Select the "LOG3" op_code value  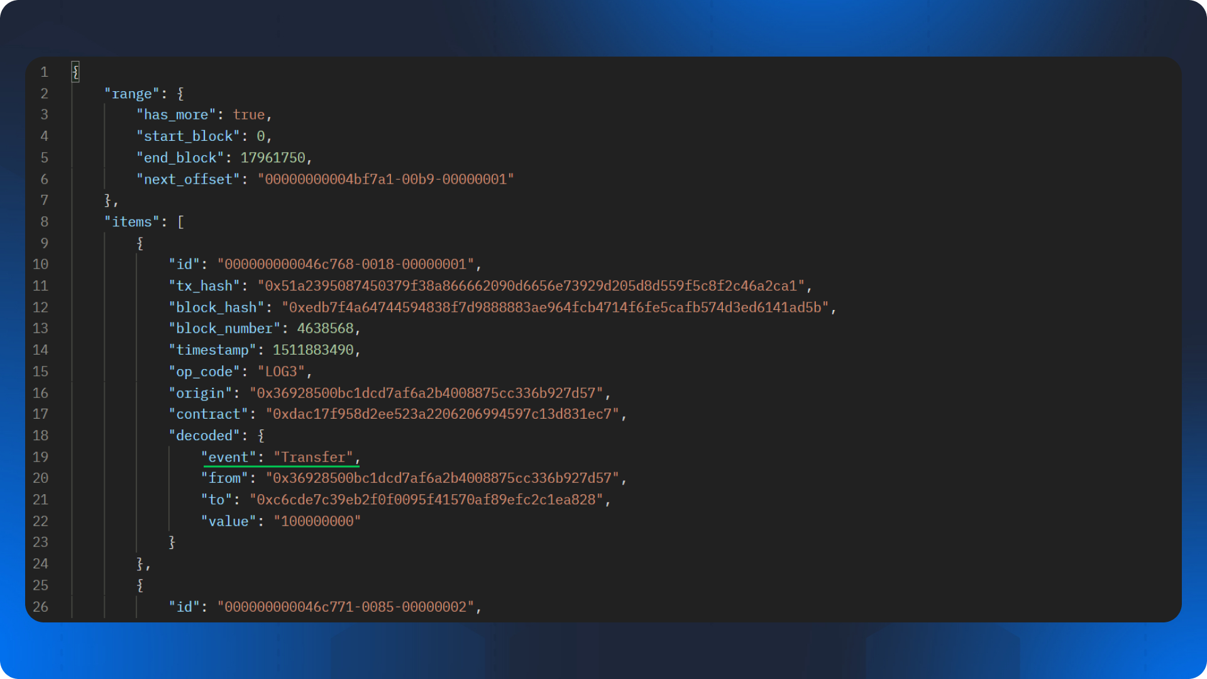tap(281, 372)
